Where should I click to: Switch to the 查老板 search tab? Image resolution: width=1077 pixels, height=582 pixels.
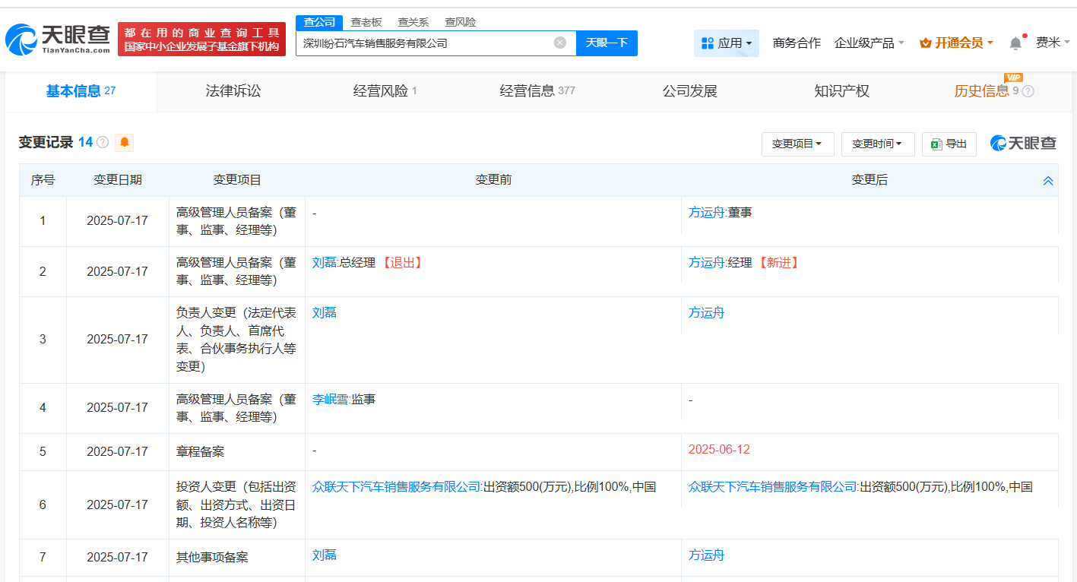tap(366, 22)
